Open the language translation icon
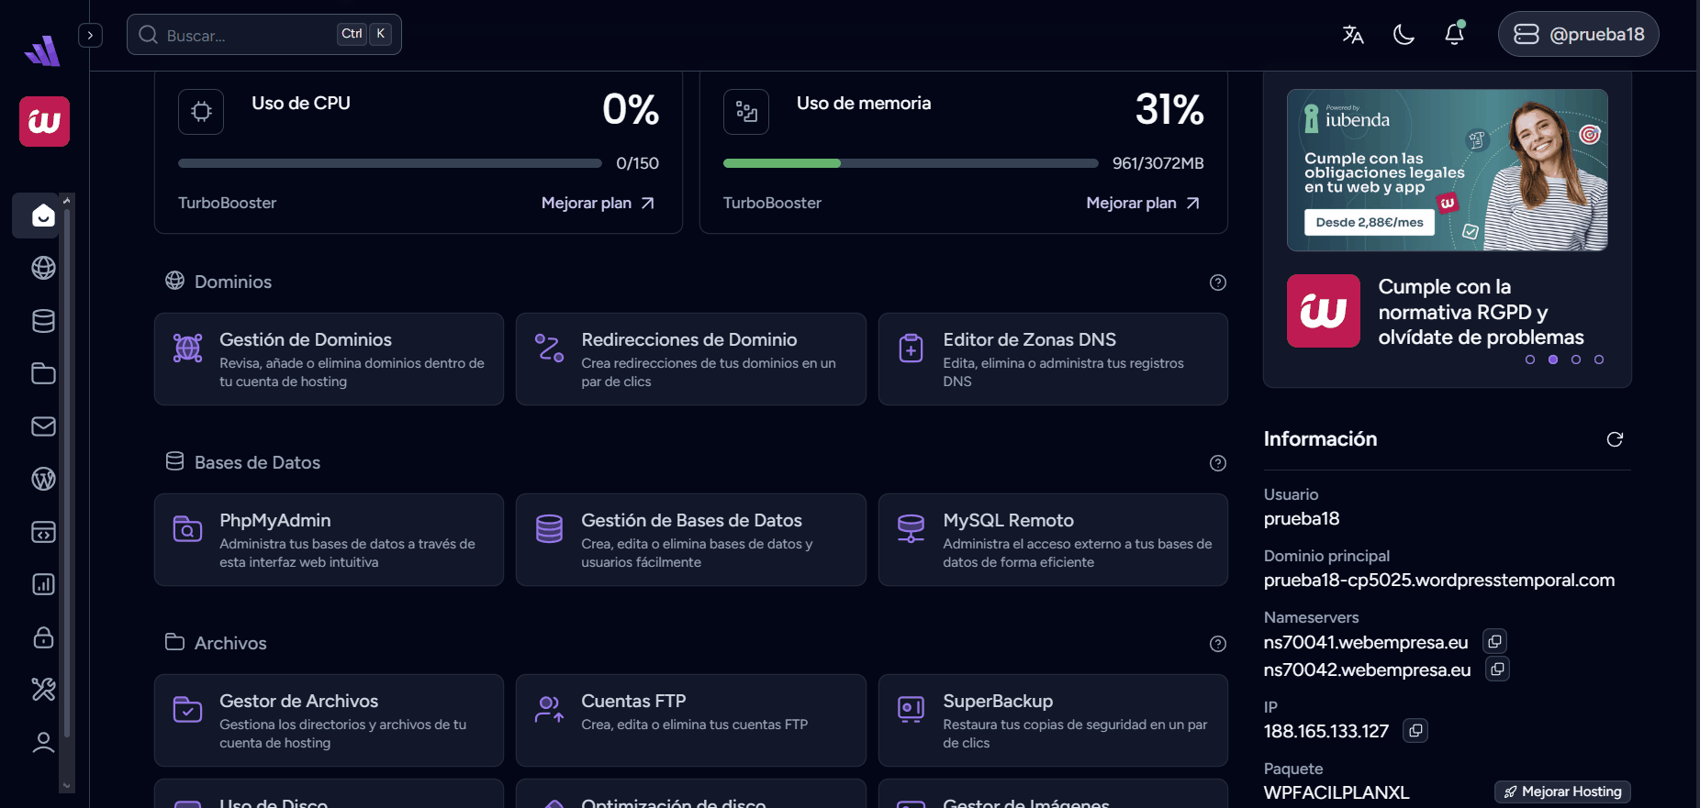1700x808 pixels. pyautogui.click(x=1352, y=35)
